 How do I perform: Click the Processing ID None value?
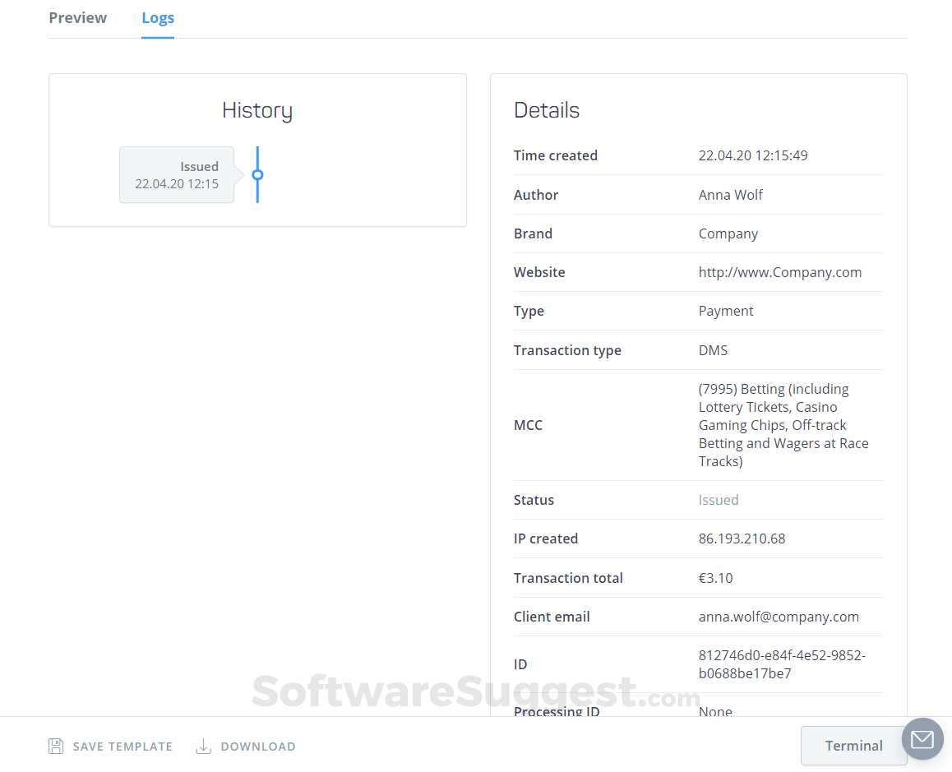[714, 711]
